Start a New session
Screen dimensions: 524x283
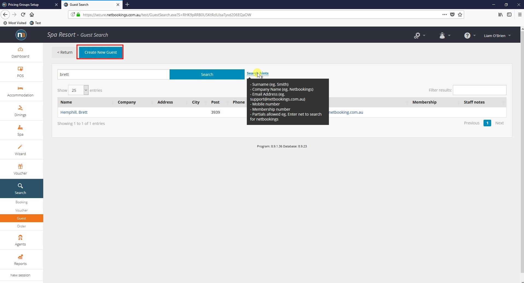20,275
